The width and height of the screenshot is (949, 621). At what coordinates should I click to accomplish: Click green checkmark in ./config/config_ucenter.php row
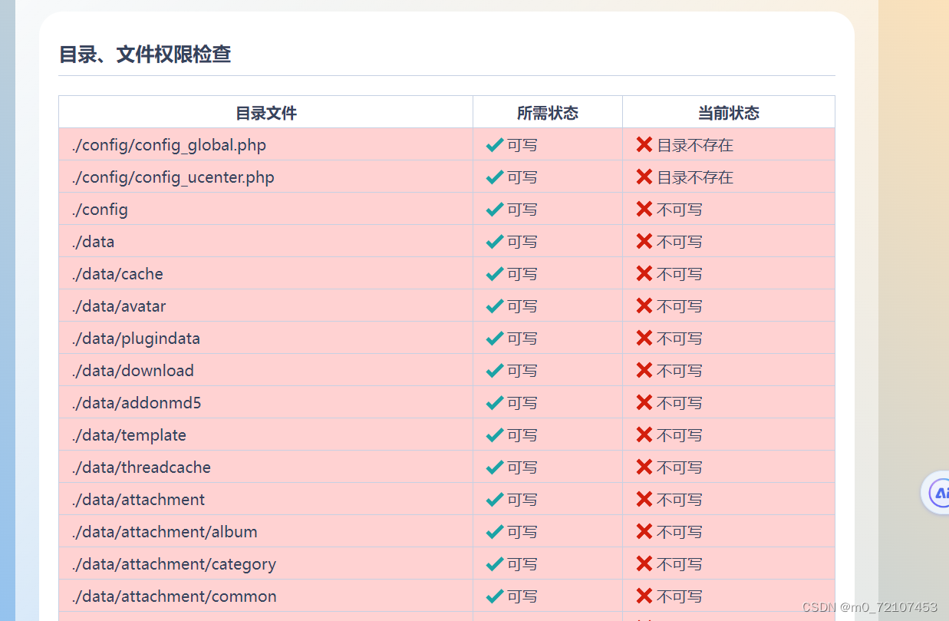point(495,177)
